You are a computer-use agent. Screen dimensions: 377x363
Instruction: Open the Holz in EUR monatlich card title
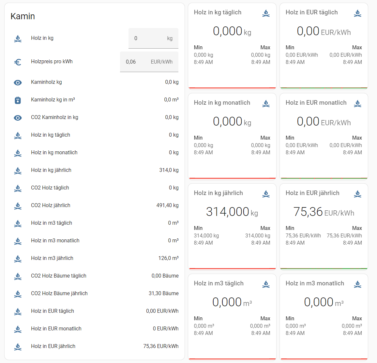coord(316,103)
